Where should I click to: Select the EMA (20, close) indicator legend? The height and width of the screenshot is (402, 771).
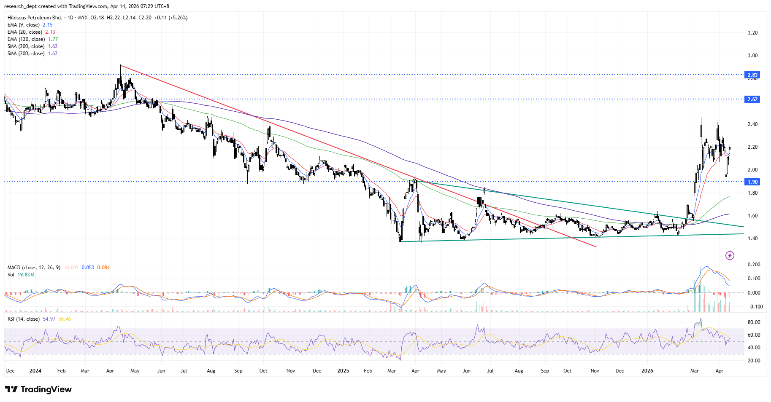(x=24, y=32)
